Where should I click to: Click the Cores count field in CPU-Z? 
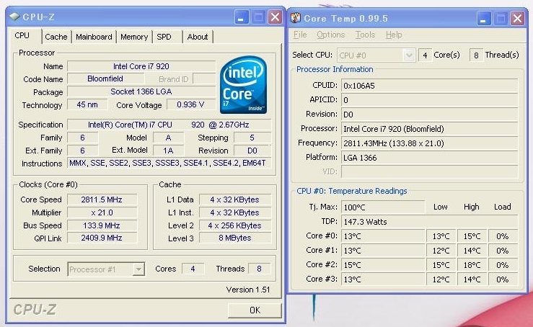tap(193, 269)
